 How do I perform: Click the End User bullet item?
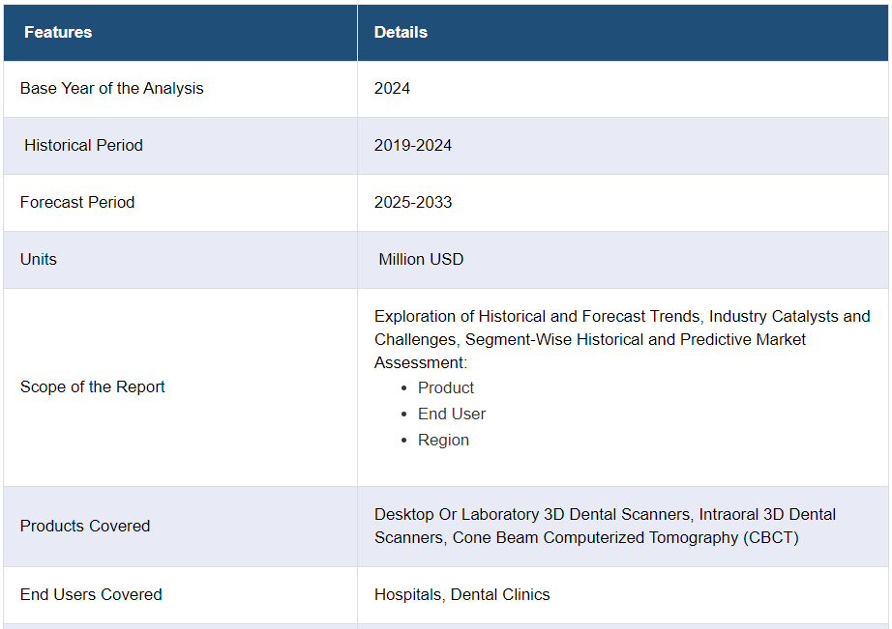coord(452,414)
